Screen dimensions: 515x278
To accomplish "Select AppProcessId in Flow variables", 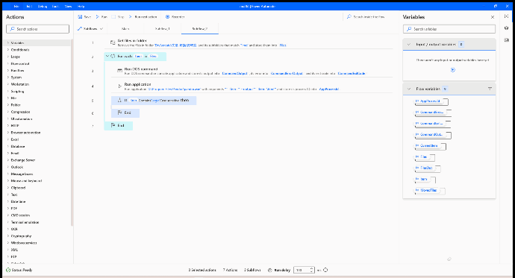I will click(431, 101).
